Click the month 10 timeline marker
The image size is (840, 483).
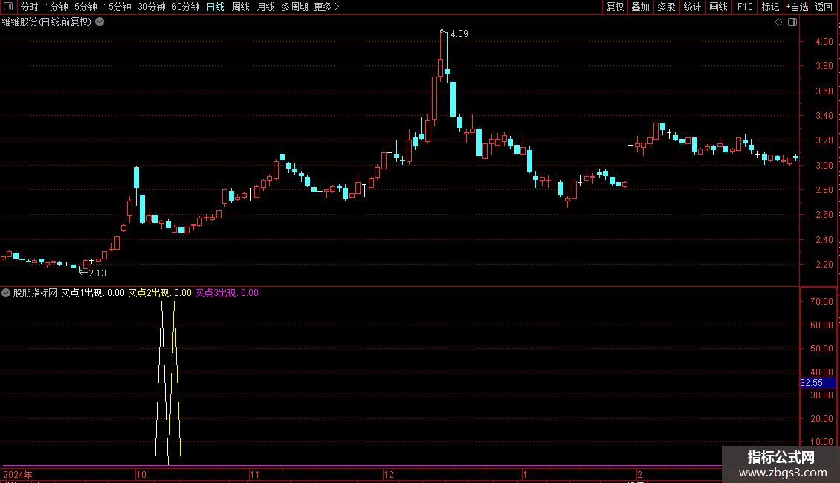coord(141,474)
